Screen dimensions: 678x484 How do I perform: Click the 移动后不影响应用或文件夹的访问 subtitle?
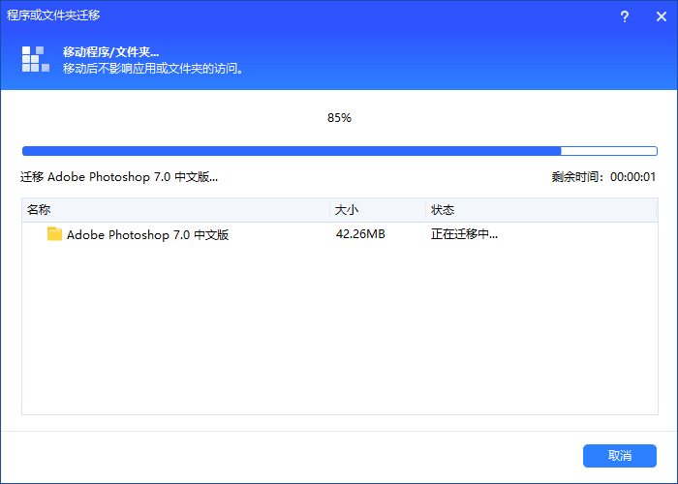point(153,69)
